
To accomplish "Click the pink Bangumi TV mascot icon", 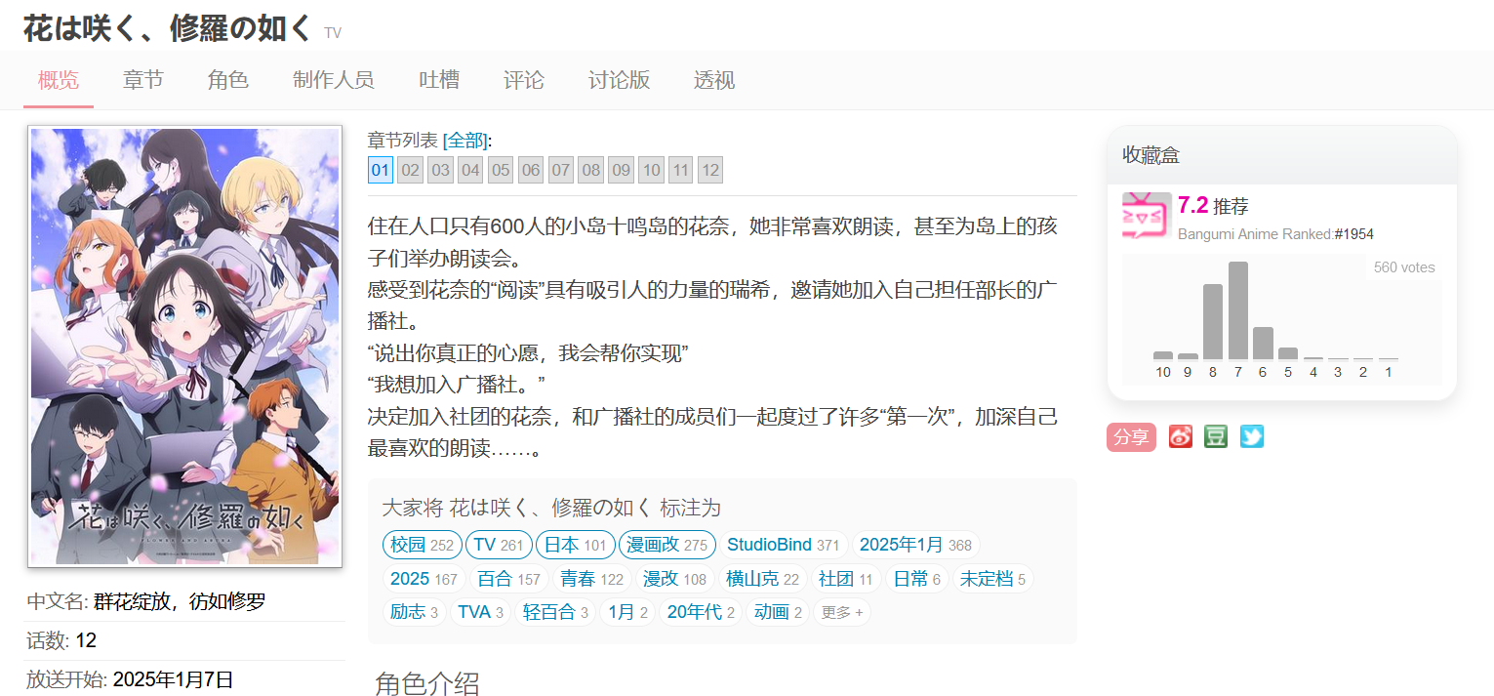I will pyautogui.click(x=1147, y=216).
